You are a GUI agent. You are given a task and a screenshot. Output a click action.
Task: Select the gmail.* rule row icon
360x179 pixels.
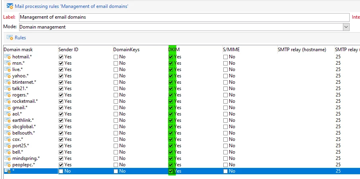pyautogui.click(x=8, y=108)
